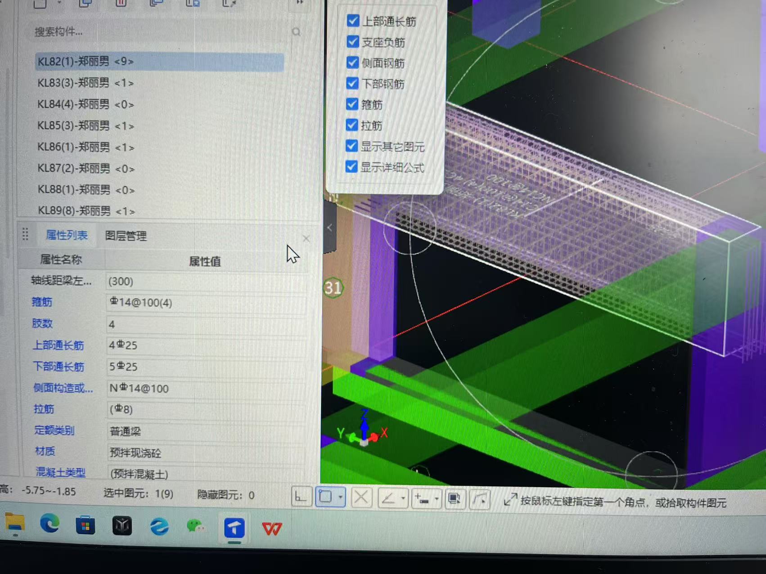This screenshot has height=574, width=766.
Task: Select KL87(2)-郑丽男 in the component list
Action: [x=86, y=169]
